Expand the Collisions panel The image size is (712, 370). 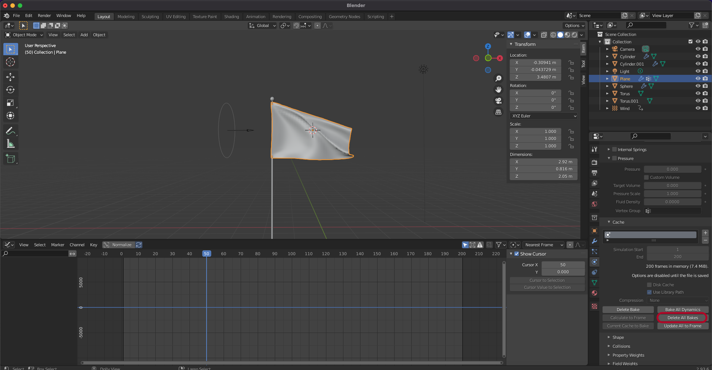pyautogui.click(x=621, y=346)
